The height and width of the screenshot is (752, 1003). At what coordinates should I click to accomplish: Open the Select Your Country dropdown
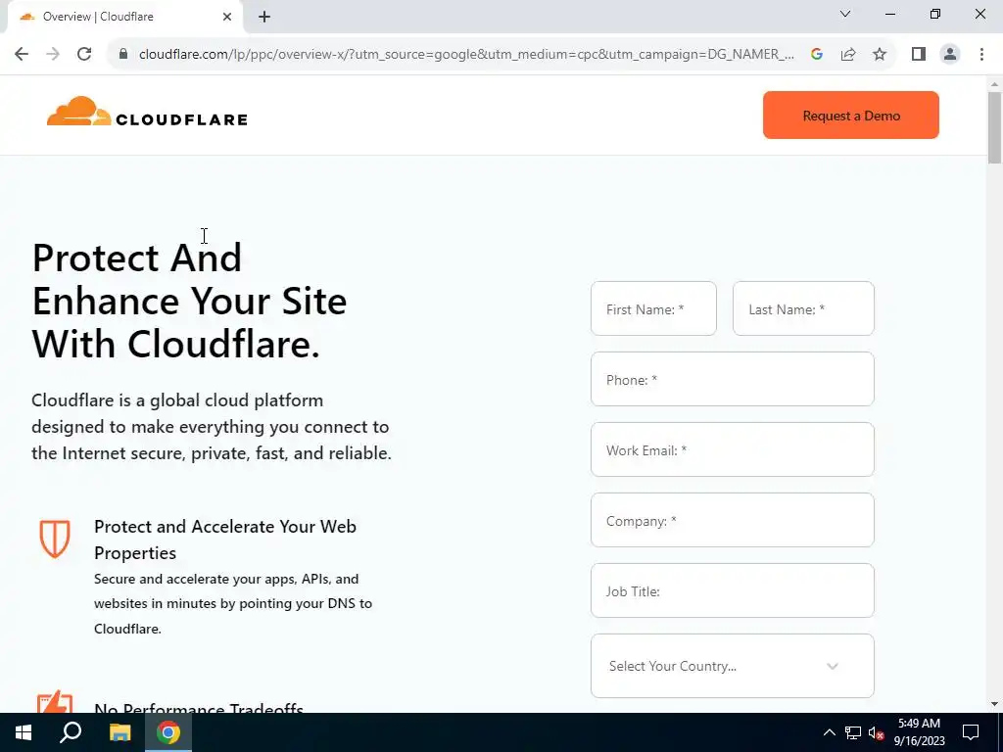click(x=732, y=665)
